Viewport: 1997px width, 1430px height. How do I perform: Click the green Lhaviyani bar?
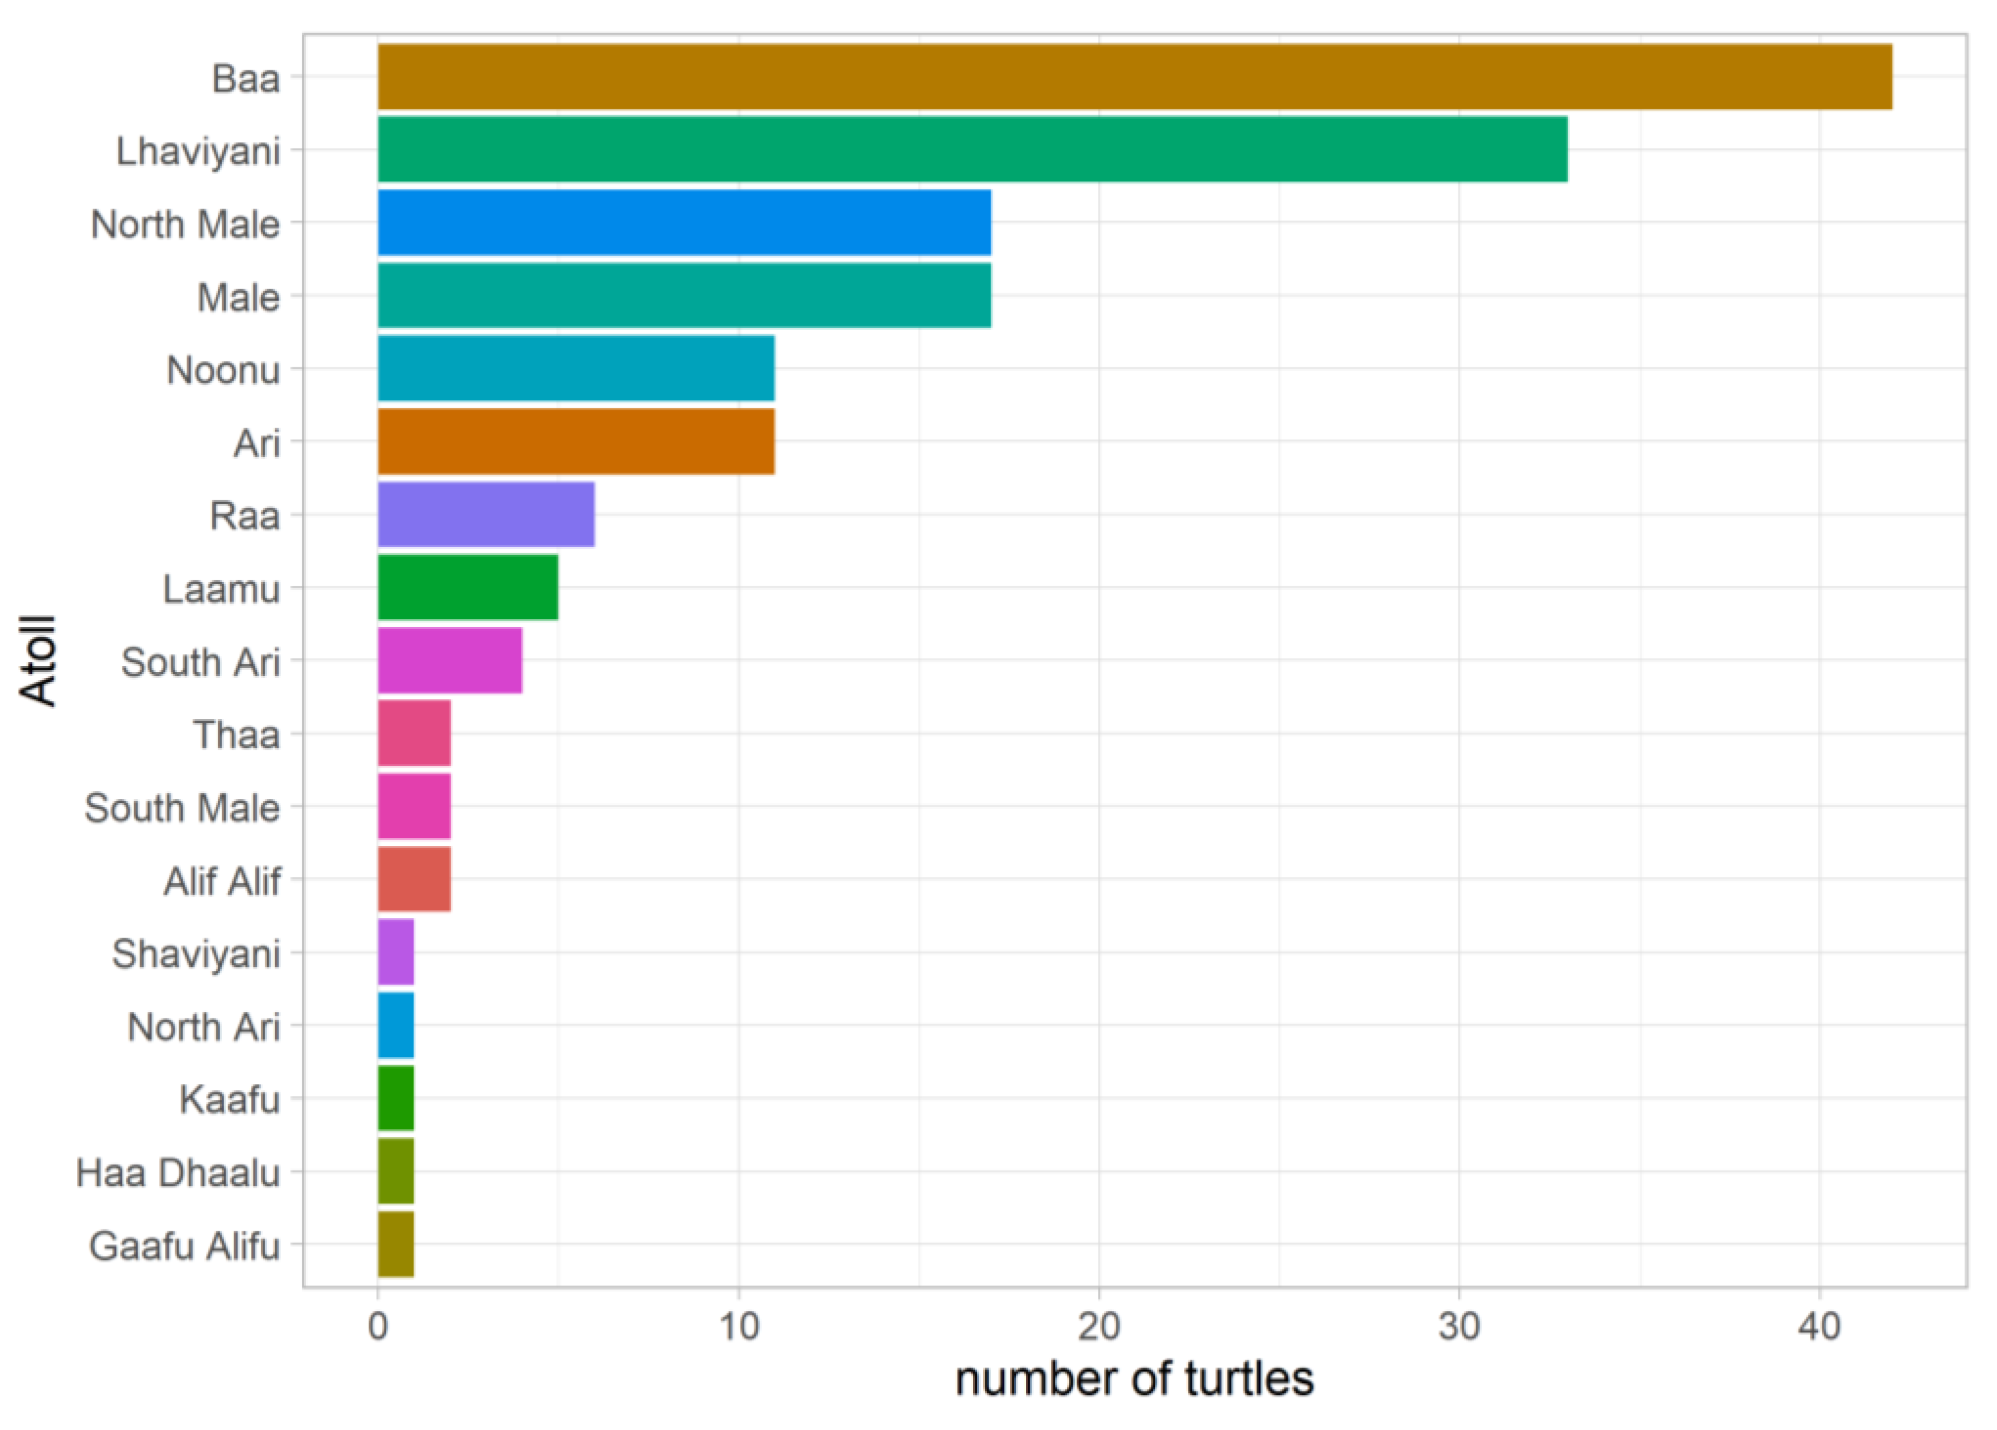click(972, 150)
